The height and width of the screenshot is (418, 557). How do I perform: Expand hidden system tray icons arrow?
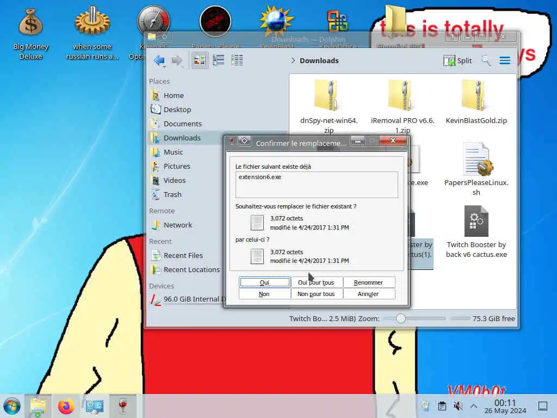click(474, 406)
